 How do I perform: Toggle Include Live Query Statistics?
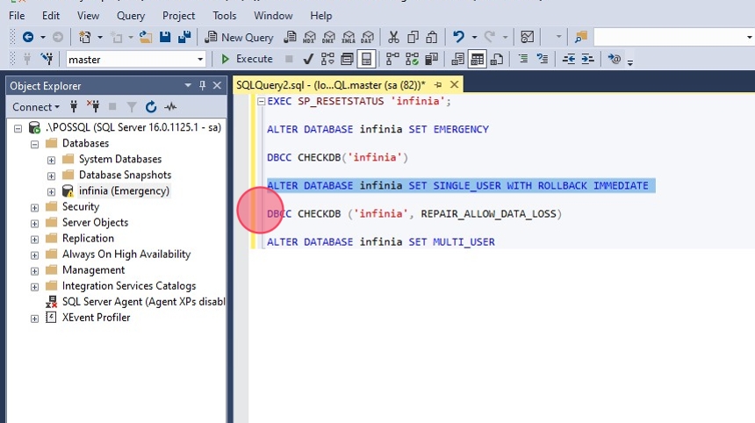[x=412, y=59]
